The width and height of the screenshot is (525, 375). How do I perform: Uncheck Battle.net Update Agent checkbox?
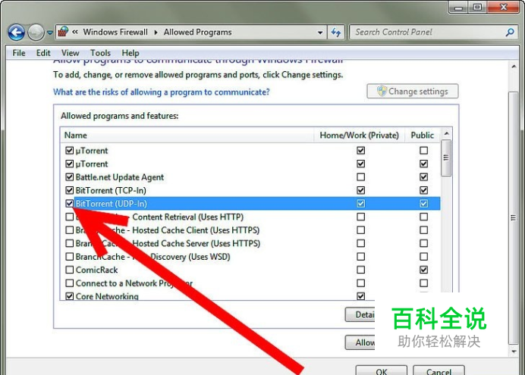69,177
